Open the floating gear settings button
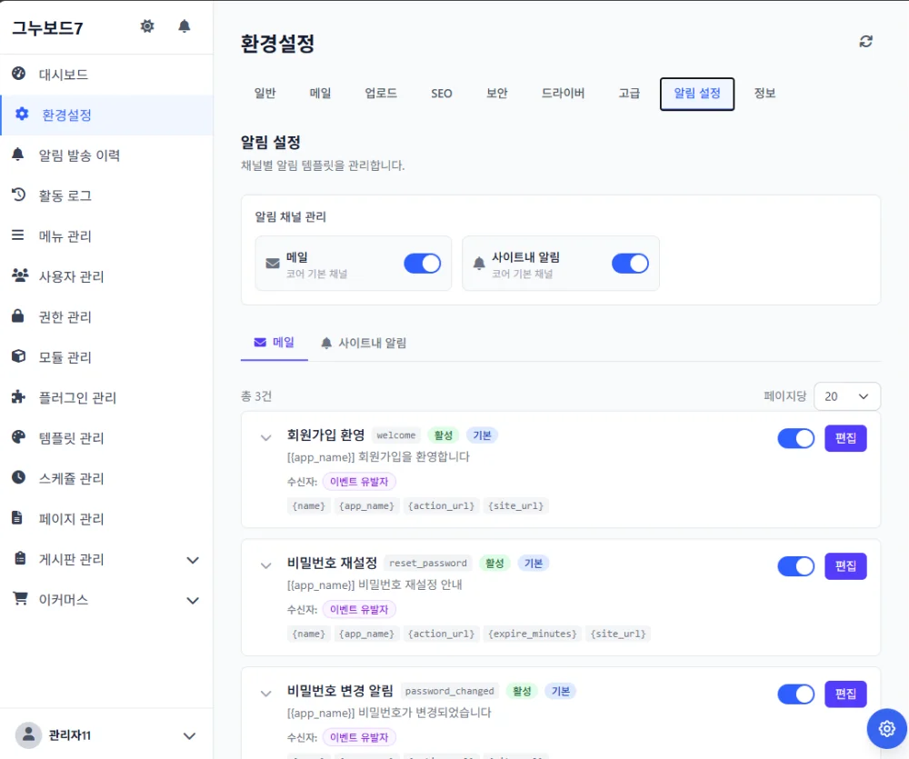This screenshot has height=759, width=909. [x=886, y=728]
